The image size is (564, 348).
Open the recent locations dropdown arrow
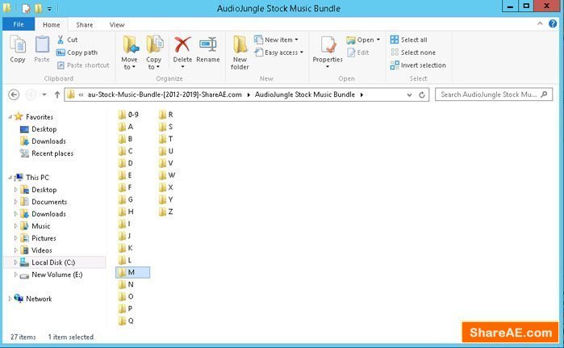[44, 94]
